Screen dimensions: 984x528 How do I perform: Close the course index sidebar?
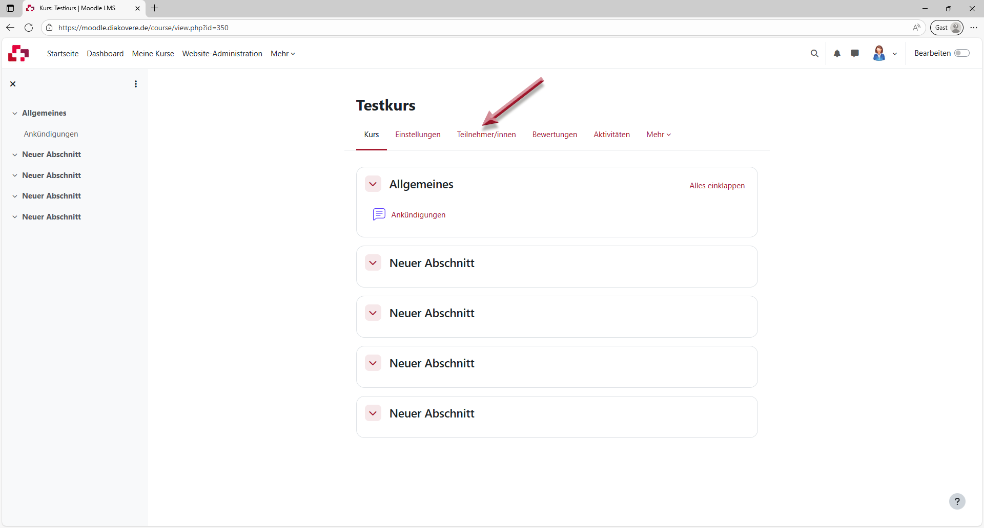(x=13, y=84)
